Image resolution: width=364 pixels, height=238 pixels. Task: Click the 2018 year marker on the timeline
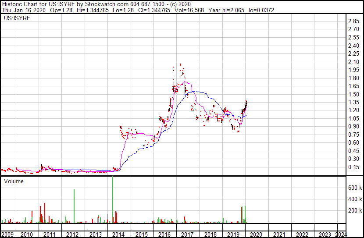point(211,234)
